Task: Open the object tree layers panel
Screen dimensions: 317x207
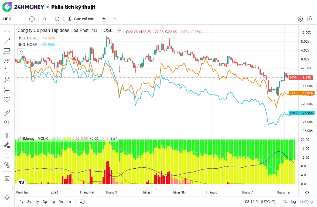Action: (x=7, y=197)
